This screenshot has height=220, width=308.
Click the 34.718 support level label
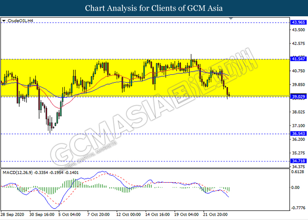click(x=298, y=161)
